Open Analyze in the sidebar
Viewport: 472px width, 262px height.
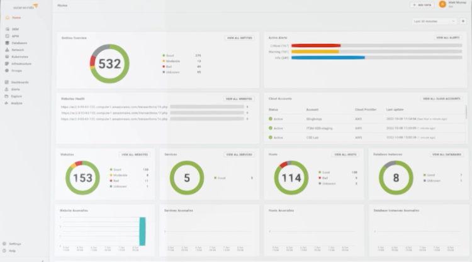pos(17,103)
